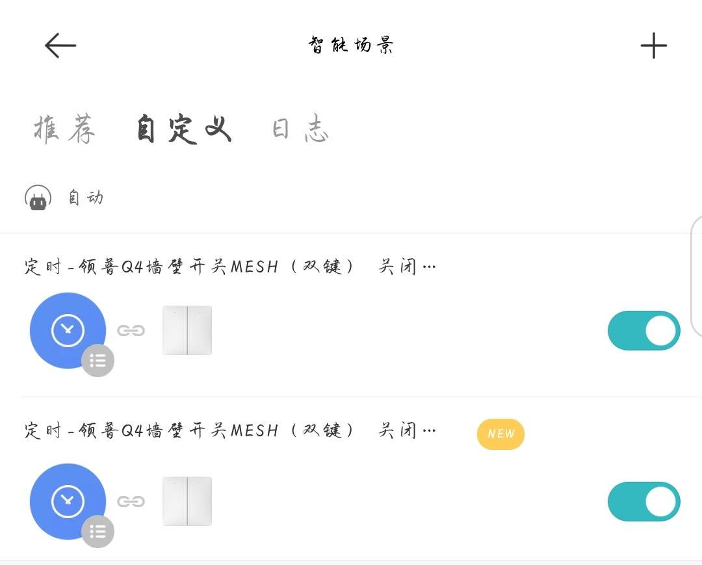Disable the first timer scene toggle
This screenshot has height=565, width=702.
[x=643, y=330]
